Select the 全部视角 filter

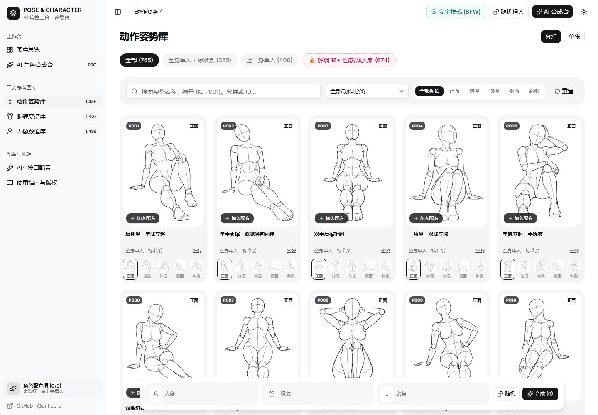tap(429, 91)
